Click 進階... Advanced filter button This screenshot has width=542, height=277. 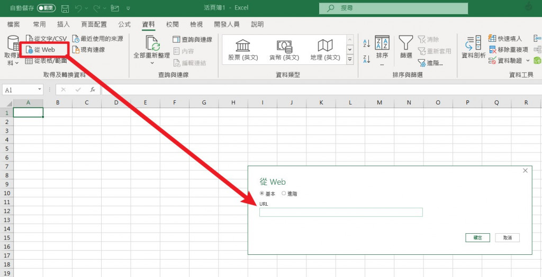430,63
